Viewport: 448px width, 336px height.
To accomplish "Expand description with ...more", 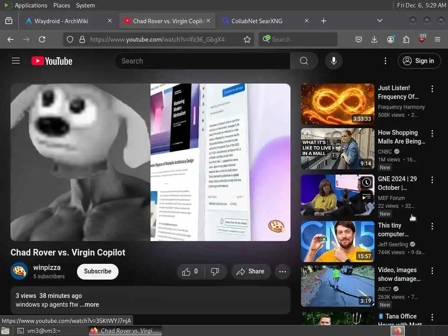I will click(x=89, y=304).
